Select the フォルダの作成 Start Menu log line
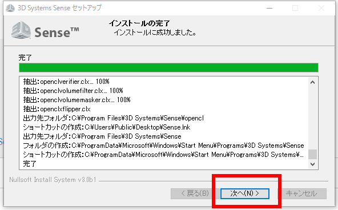The height and width of the screenshot is (210, 338). (163, 146)
